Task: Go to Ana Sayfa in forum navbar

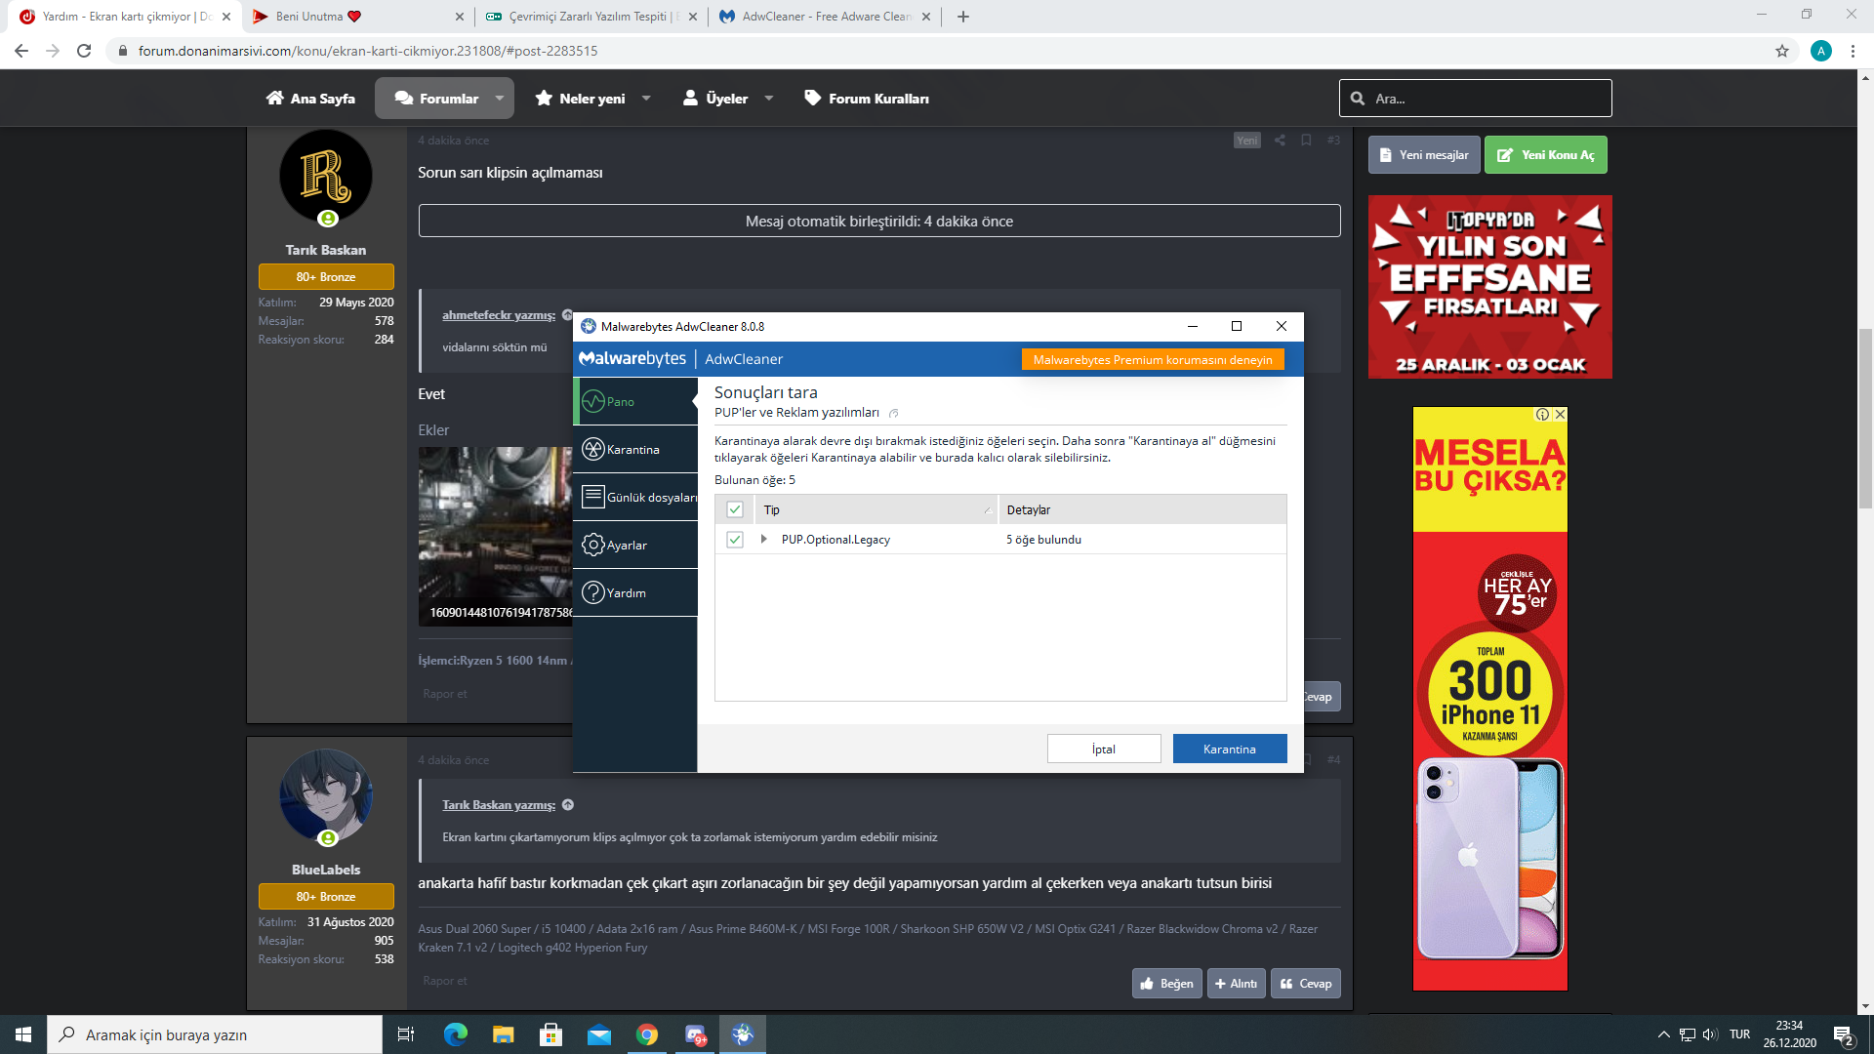Action: pos(310,99)
